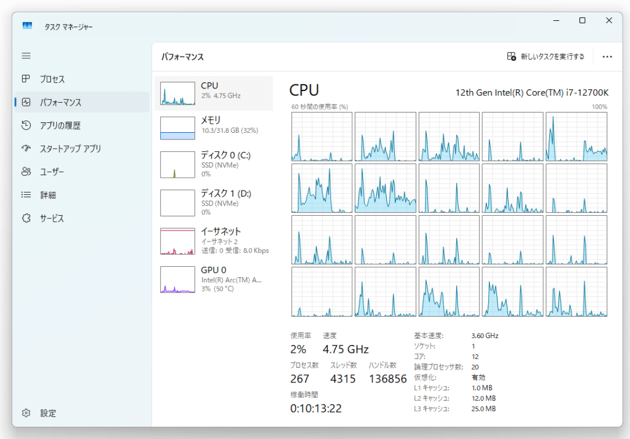Click the ディスク 1 (D:) label

(226, 194)
